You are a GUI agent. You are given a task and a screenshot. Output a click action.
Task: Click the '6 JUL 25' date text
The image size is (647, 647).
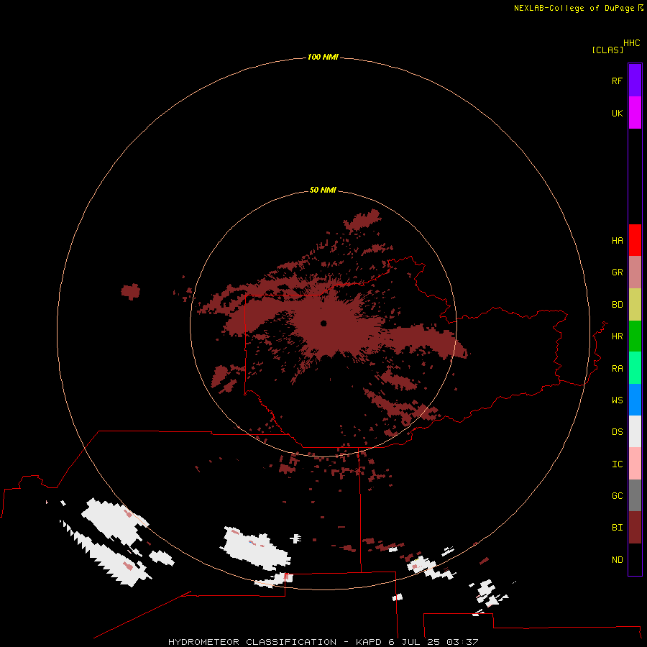click(414, 642)
